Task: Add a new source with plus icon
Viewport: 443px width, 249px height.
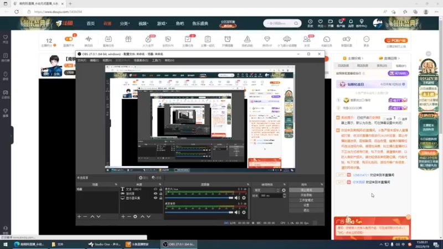Action: point(123,216)
